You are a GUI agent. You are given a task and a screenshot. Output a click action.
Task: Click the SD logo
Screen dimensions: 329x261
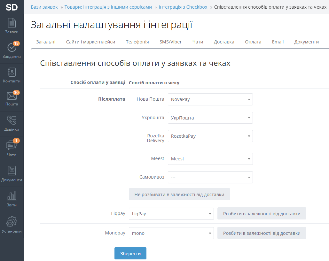pos(12,7)
